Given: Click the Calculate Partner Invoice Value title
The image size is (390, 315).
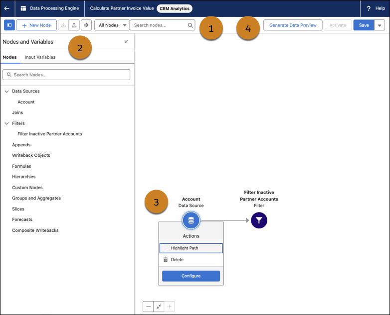Looking at the screenshot, I should pos(122,8).
